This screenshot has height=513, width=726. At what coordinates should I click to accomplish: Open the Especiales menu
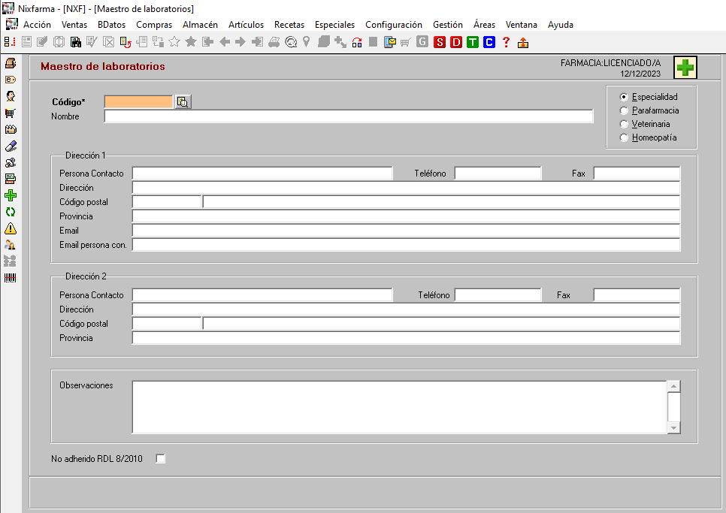(x=334, y=25)
